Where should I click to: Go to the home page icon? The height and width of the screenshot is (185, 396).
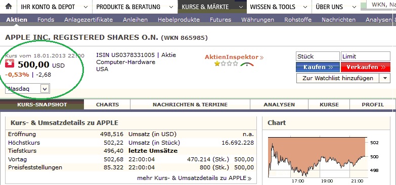9,7
